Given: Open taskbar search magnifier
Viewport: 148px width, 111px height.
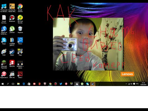Looking at the screenshot, I should 8,84.
